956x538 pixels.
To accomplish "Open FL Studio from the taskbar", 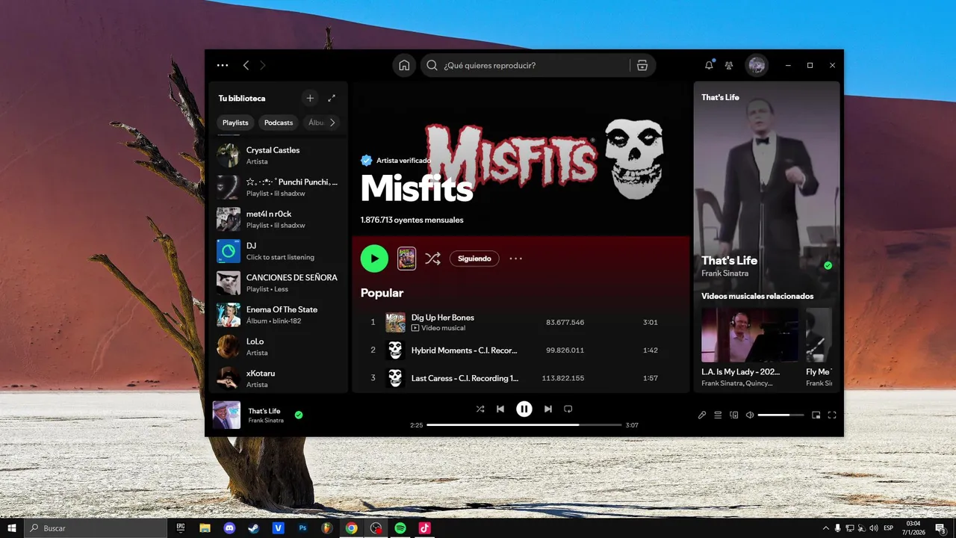I will [327, 528].
